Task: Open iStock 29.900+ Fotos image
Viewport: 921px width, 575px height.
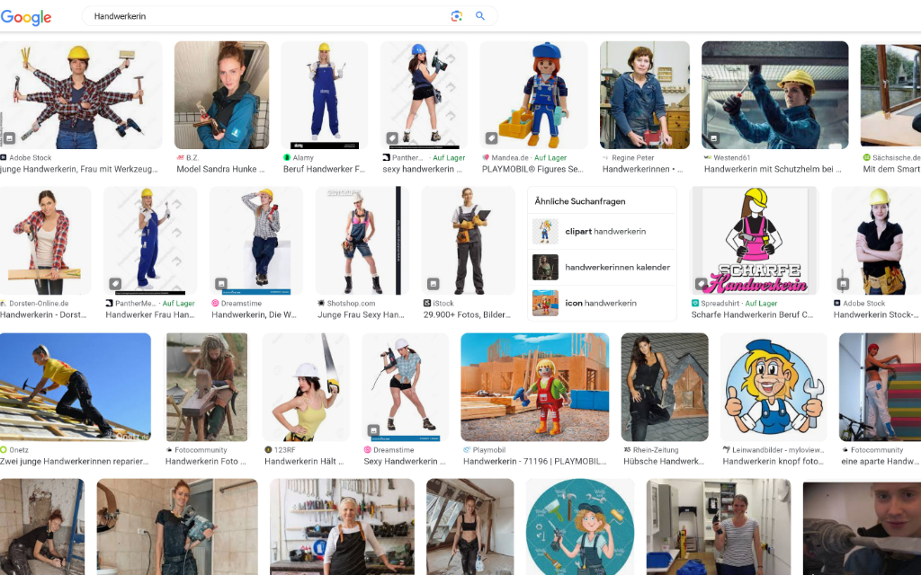Action: 468,241
